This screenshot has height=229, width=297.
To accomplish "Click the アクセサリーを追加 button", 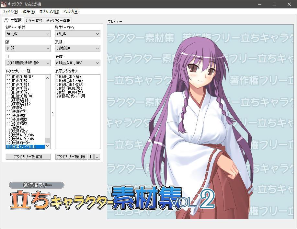I will (28, 157).
